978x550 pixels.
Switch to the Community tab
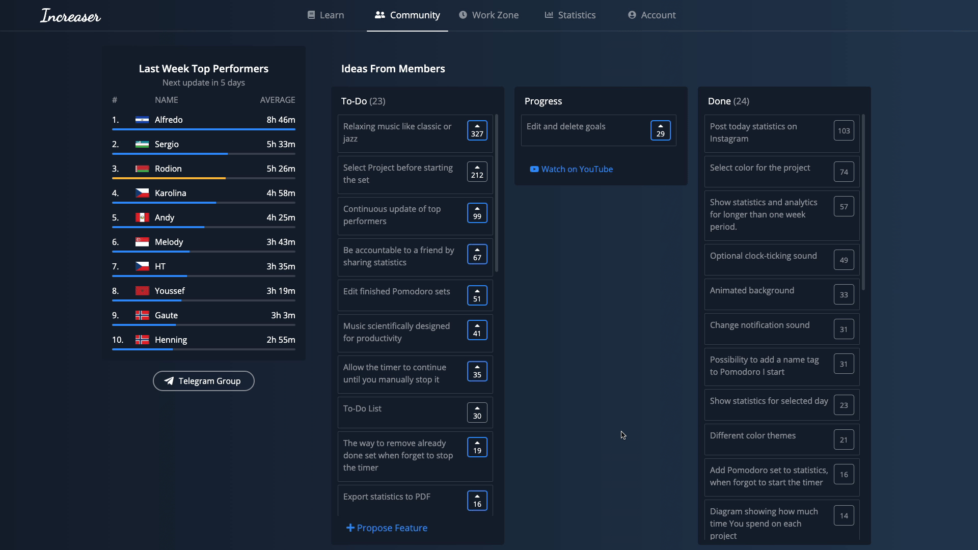[407, 15]
